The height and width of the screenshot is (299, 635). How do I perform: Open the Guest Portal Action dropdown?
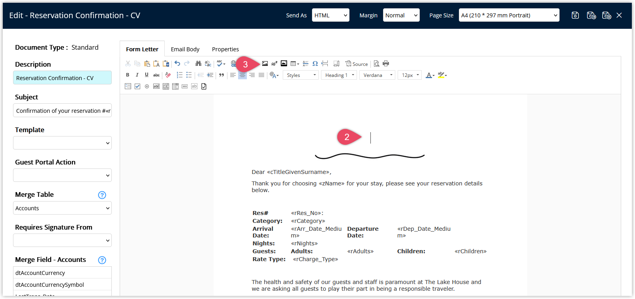[62, 175]
